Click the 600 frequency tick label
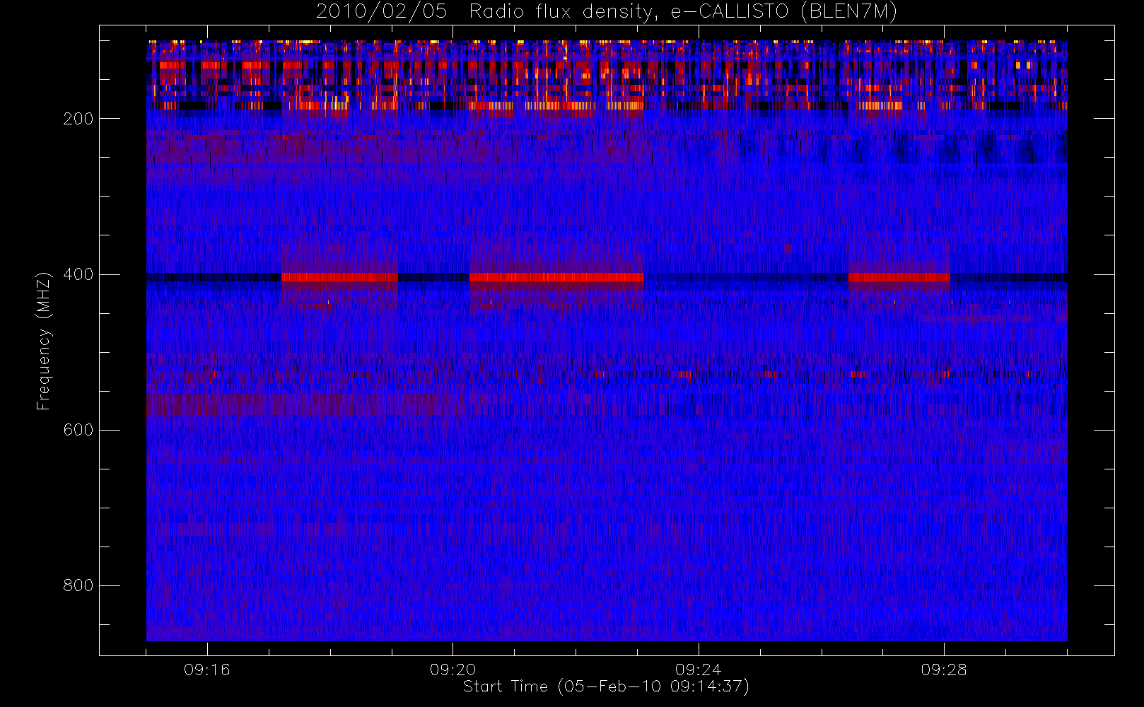1144x707 pixels. click(x=78, y=430)
